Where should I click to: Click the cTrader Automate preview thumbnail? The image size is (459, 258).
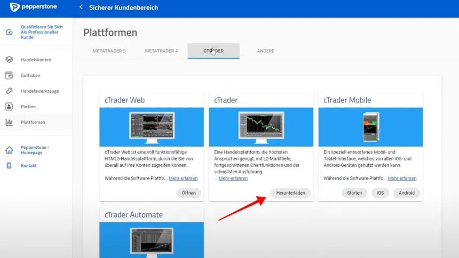click(x=152, y=241)
